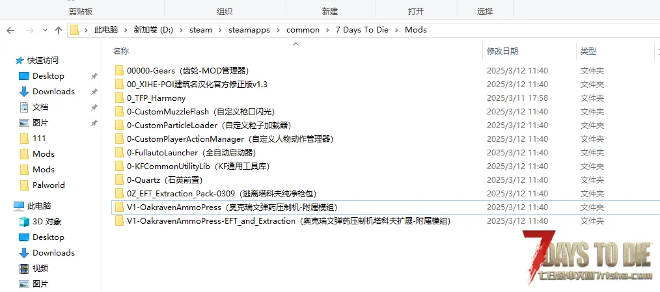Screen dimensions: 660x292
Task: Select 00000-Gears folder icon
Action: coord(118,71)
